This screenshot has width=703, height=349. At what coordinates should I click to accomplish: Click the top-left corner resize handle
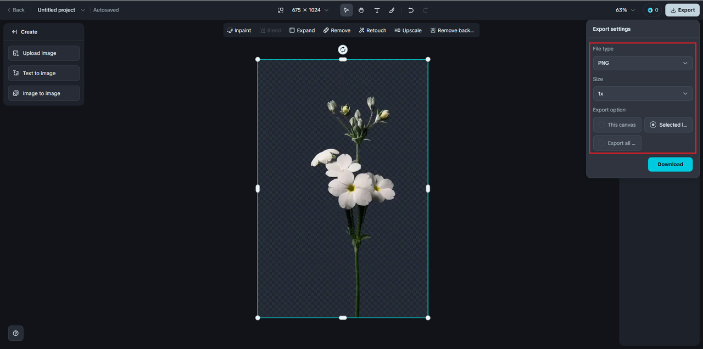click(258, 59)
